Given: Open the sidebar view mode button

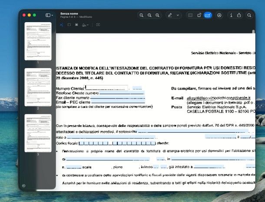Looking at the screenshot, I should [x=48, y=15].
